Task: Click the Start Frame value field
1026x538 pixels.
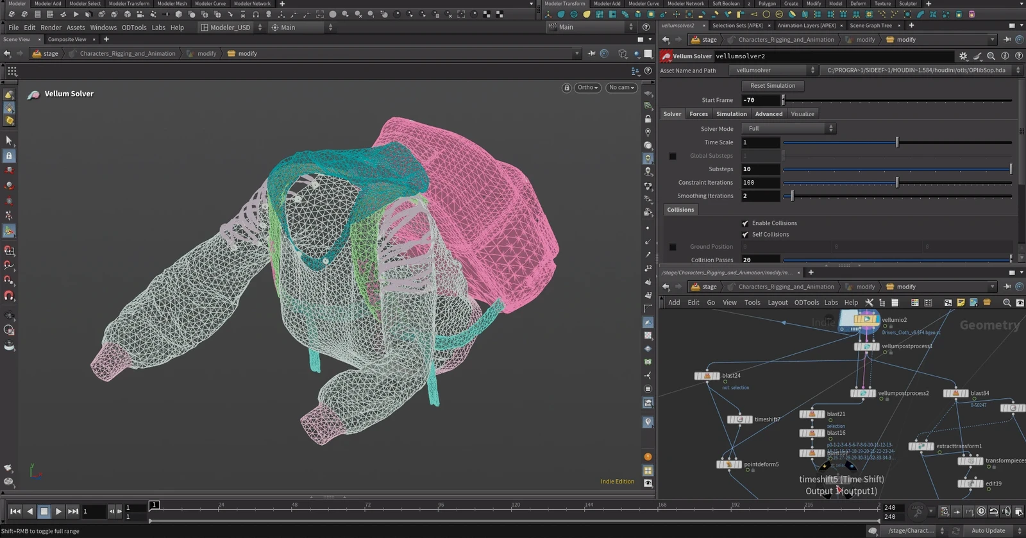Action: pyautogui.click(x=761, y=100)
